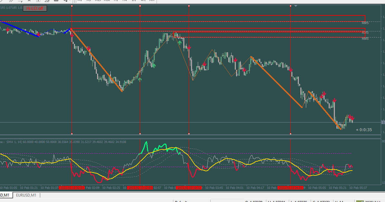Screen dimensions: 385x202
Task: Click the candle countdown timer 0:0:35
Action: pos(364,130)
